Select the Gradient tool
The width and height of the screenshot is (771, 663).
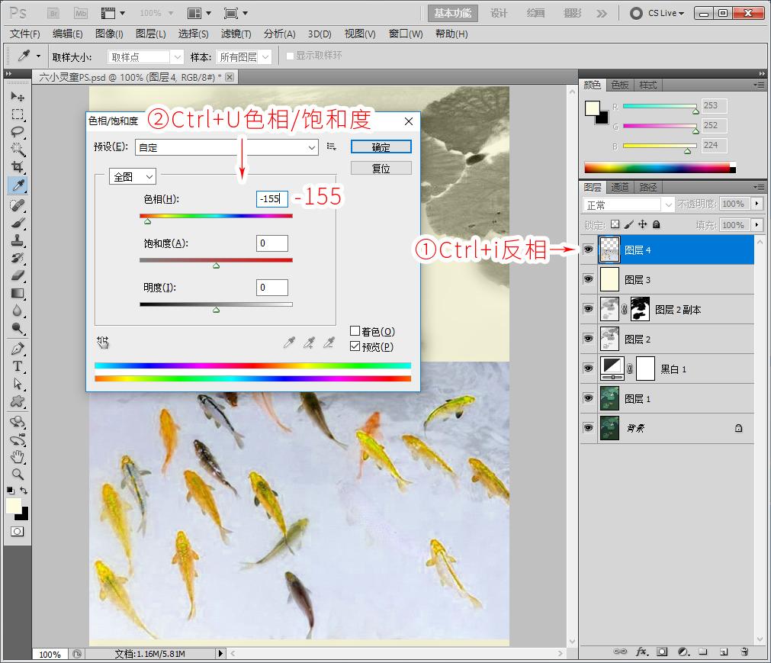point(18,293)
